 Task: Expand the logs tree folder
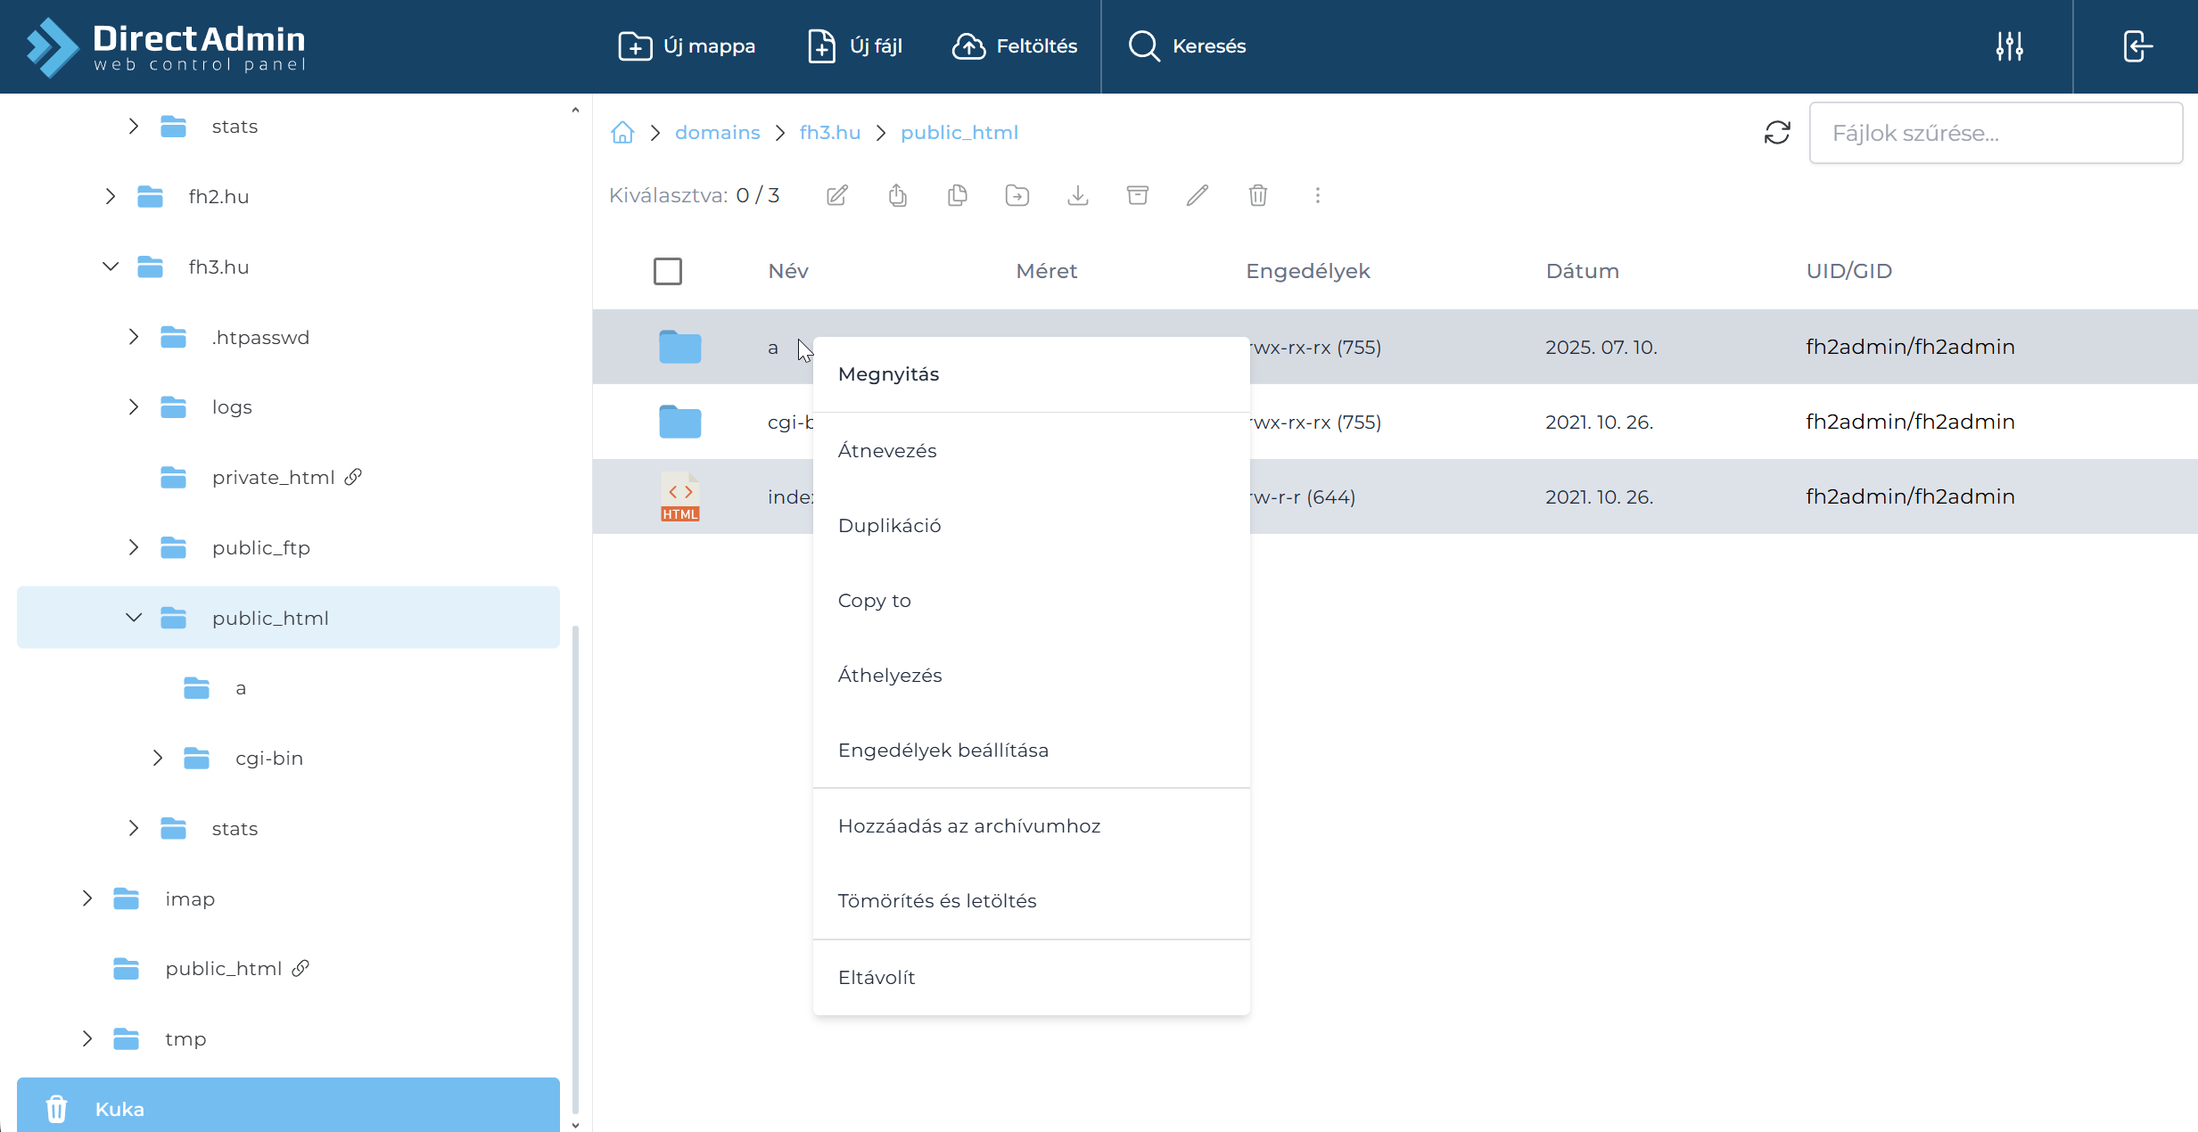134,407
